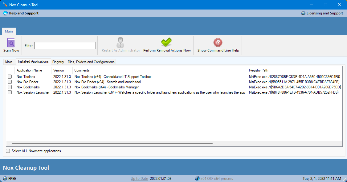
Task: Click version number 2022.01.31.03 in status bar
Action: (161, 179)
